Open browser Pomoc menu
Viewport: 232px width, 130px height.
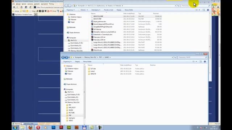tap(51, 4)
